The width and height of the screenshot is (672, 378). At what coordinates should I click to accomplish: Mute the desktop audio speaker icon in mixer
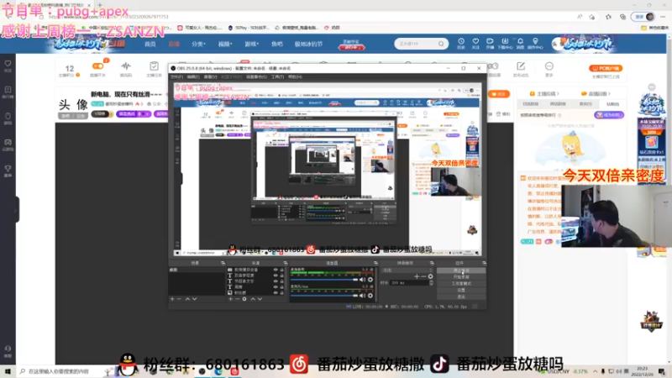(x=363, y=280)
